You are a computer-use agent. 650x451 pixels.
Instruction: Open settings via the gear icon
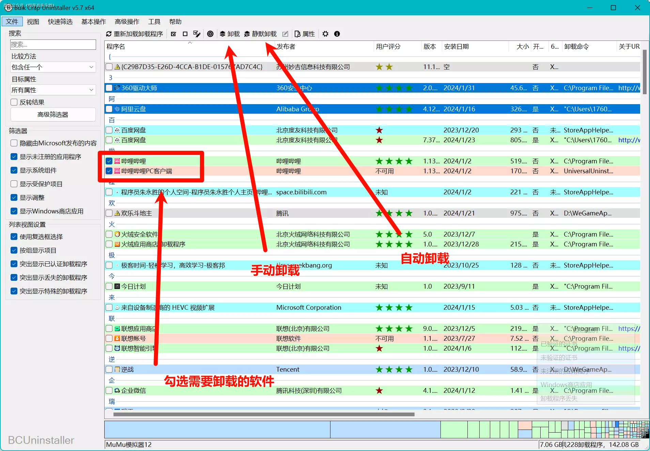pos(325,34)
